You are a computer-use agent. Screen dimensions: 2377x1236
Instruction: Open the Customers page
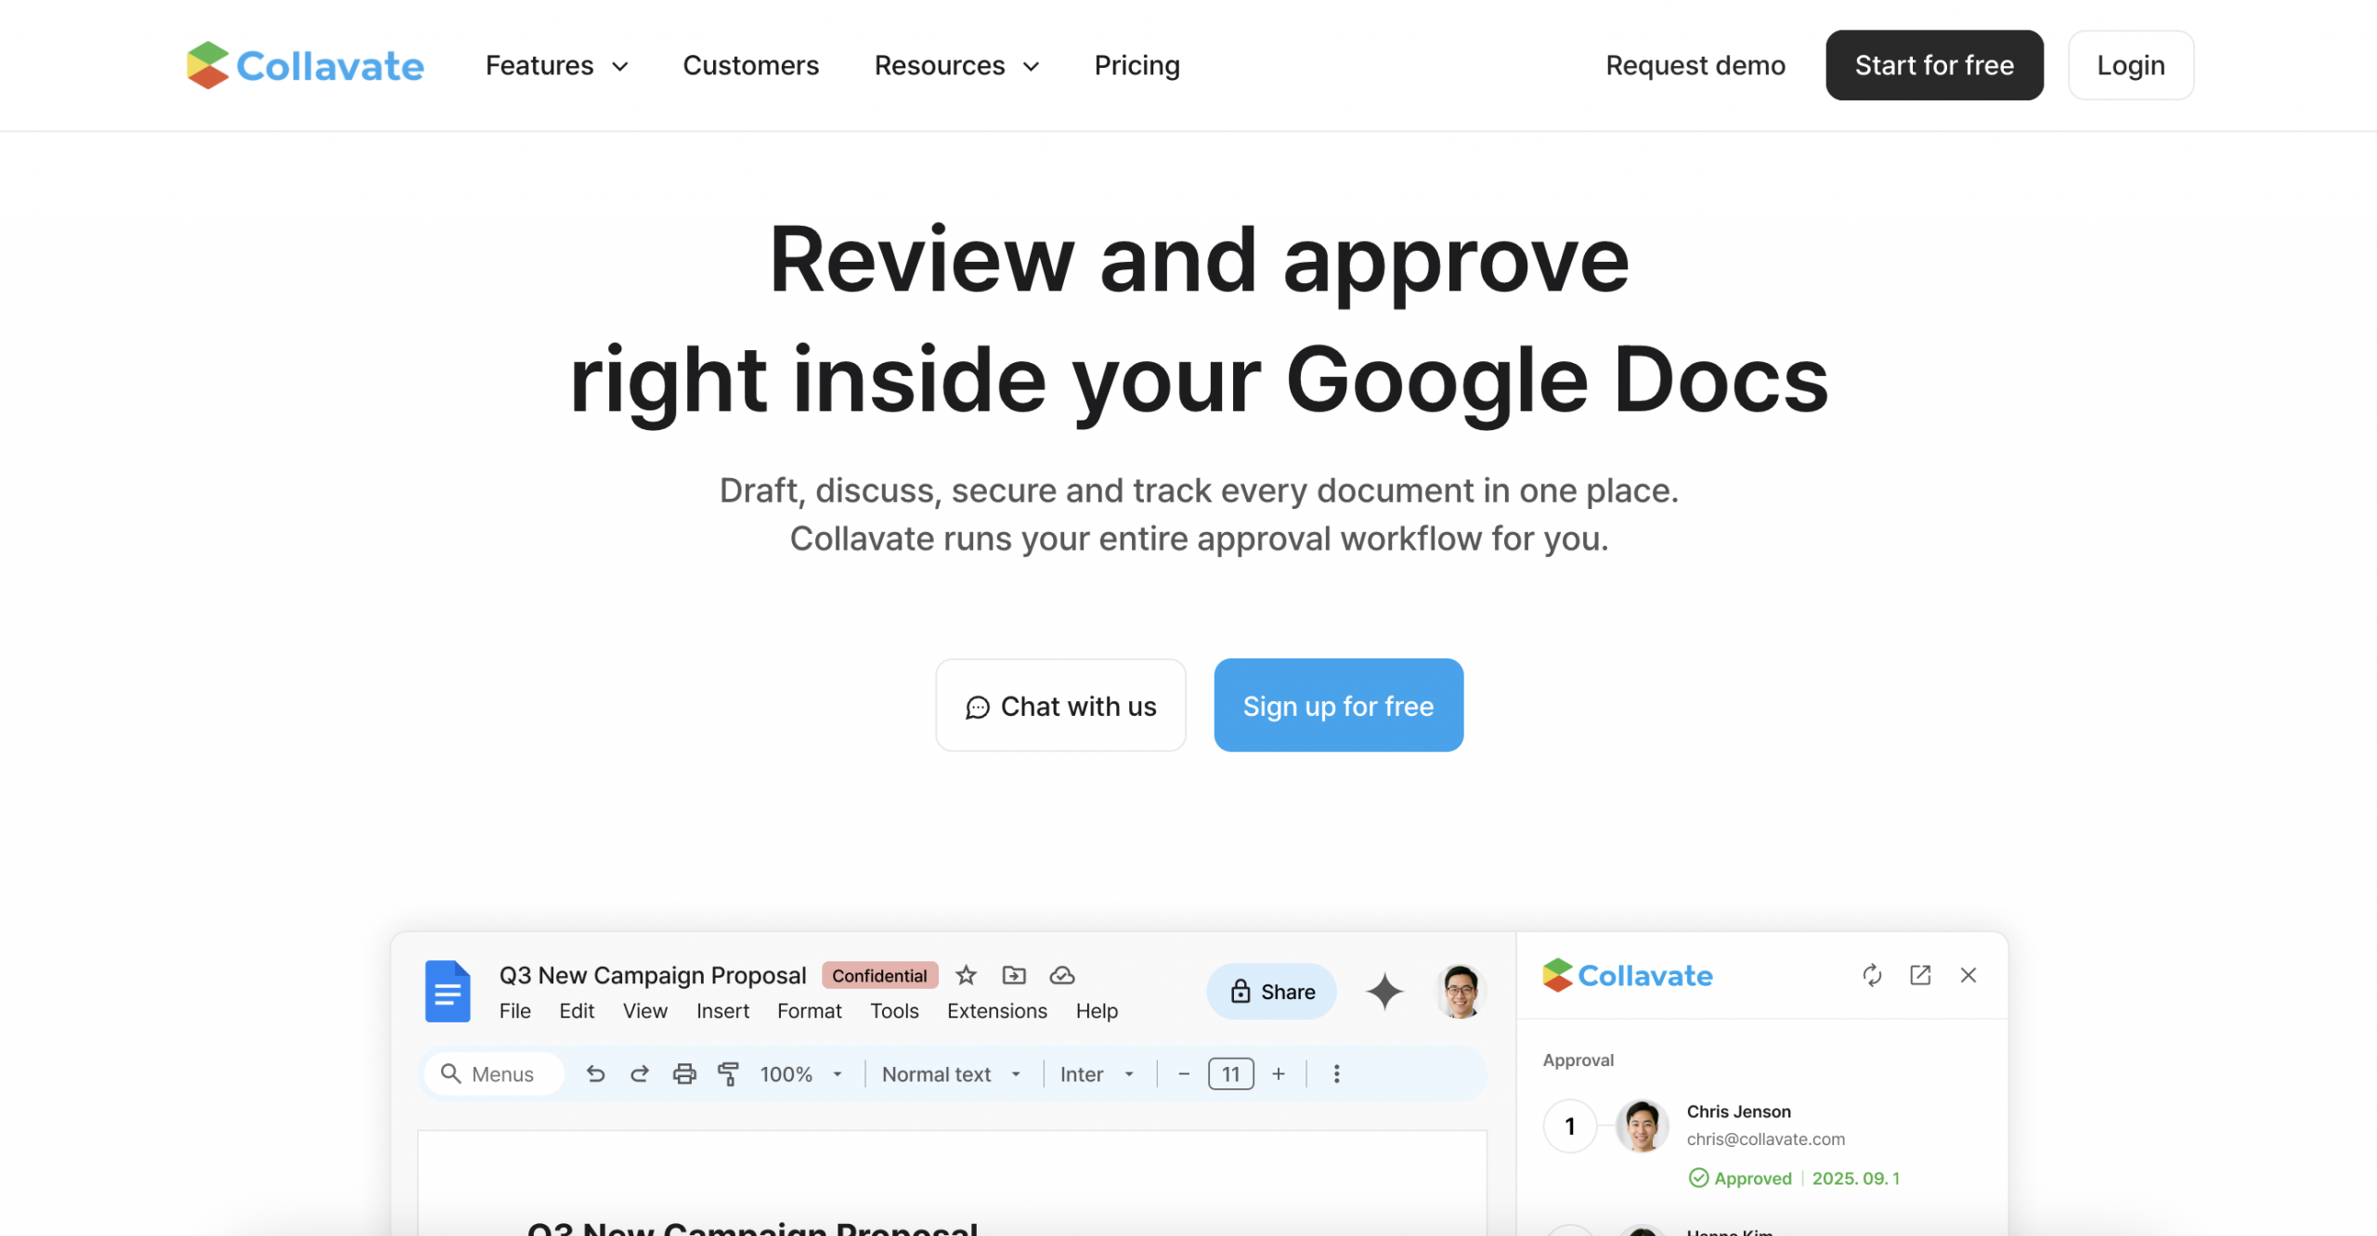(x=750, y=65)
